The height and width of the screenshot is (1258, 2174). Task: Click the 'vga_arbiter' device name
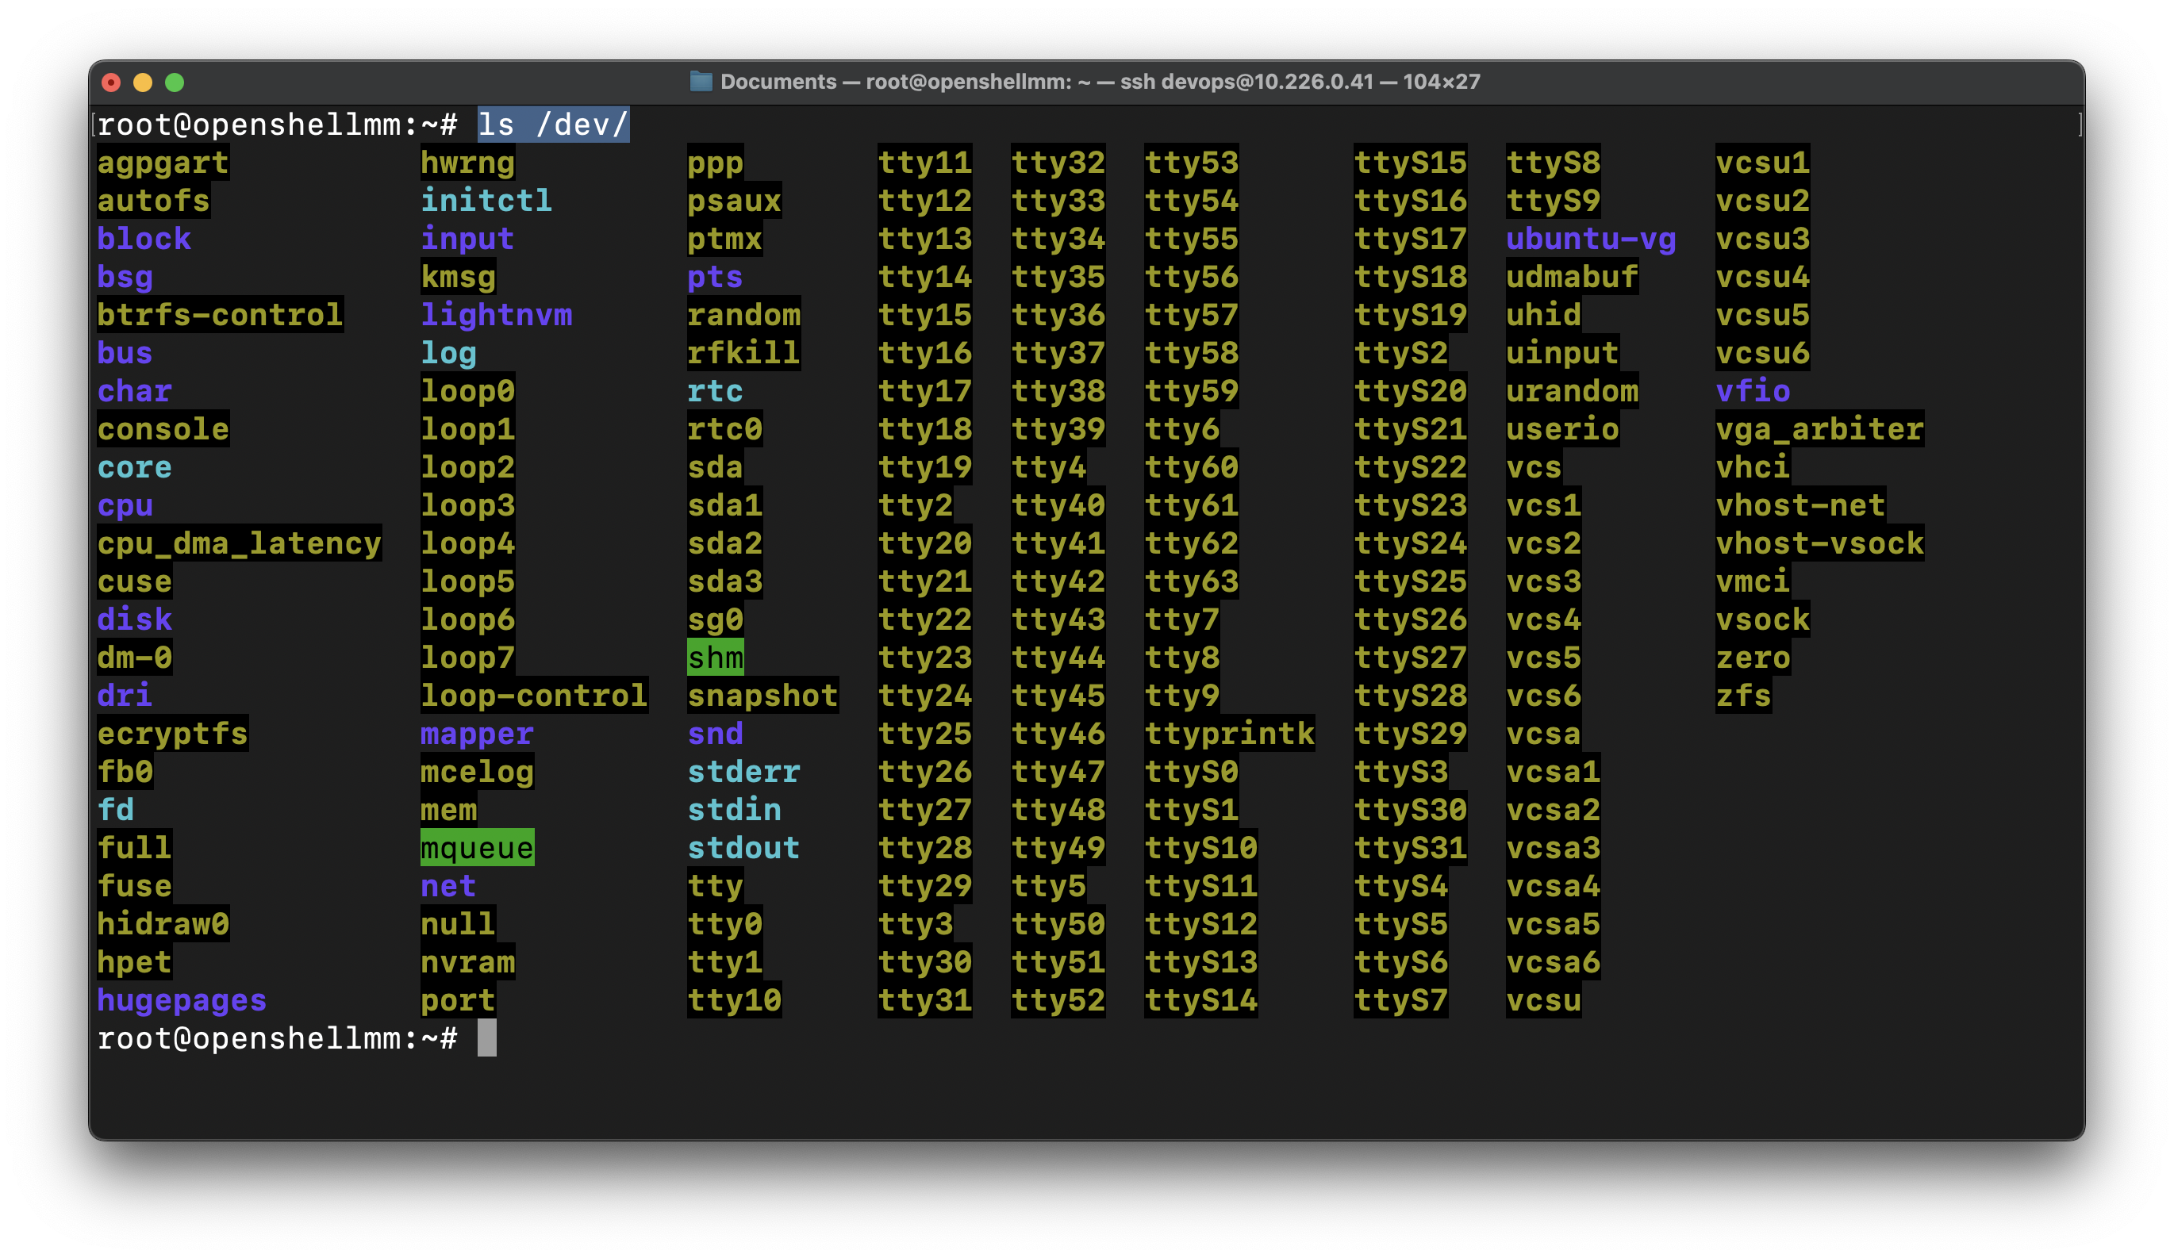tap(1819, 429)
